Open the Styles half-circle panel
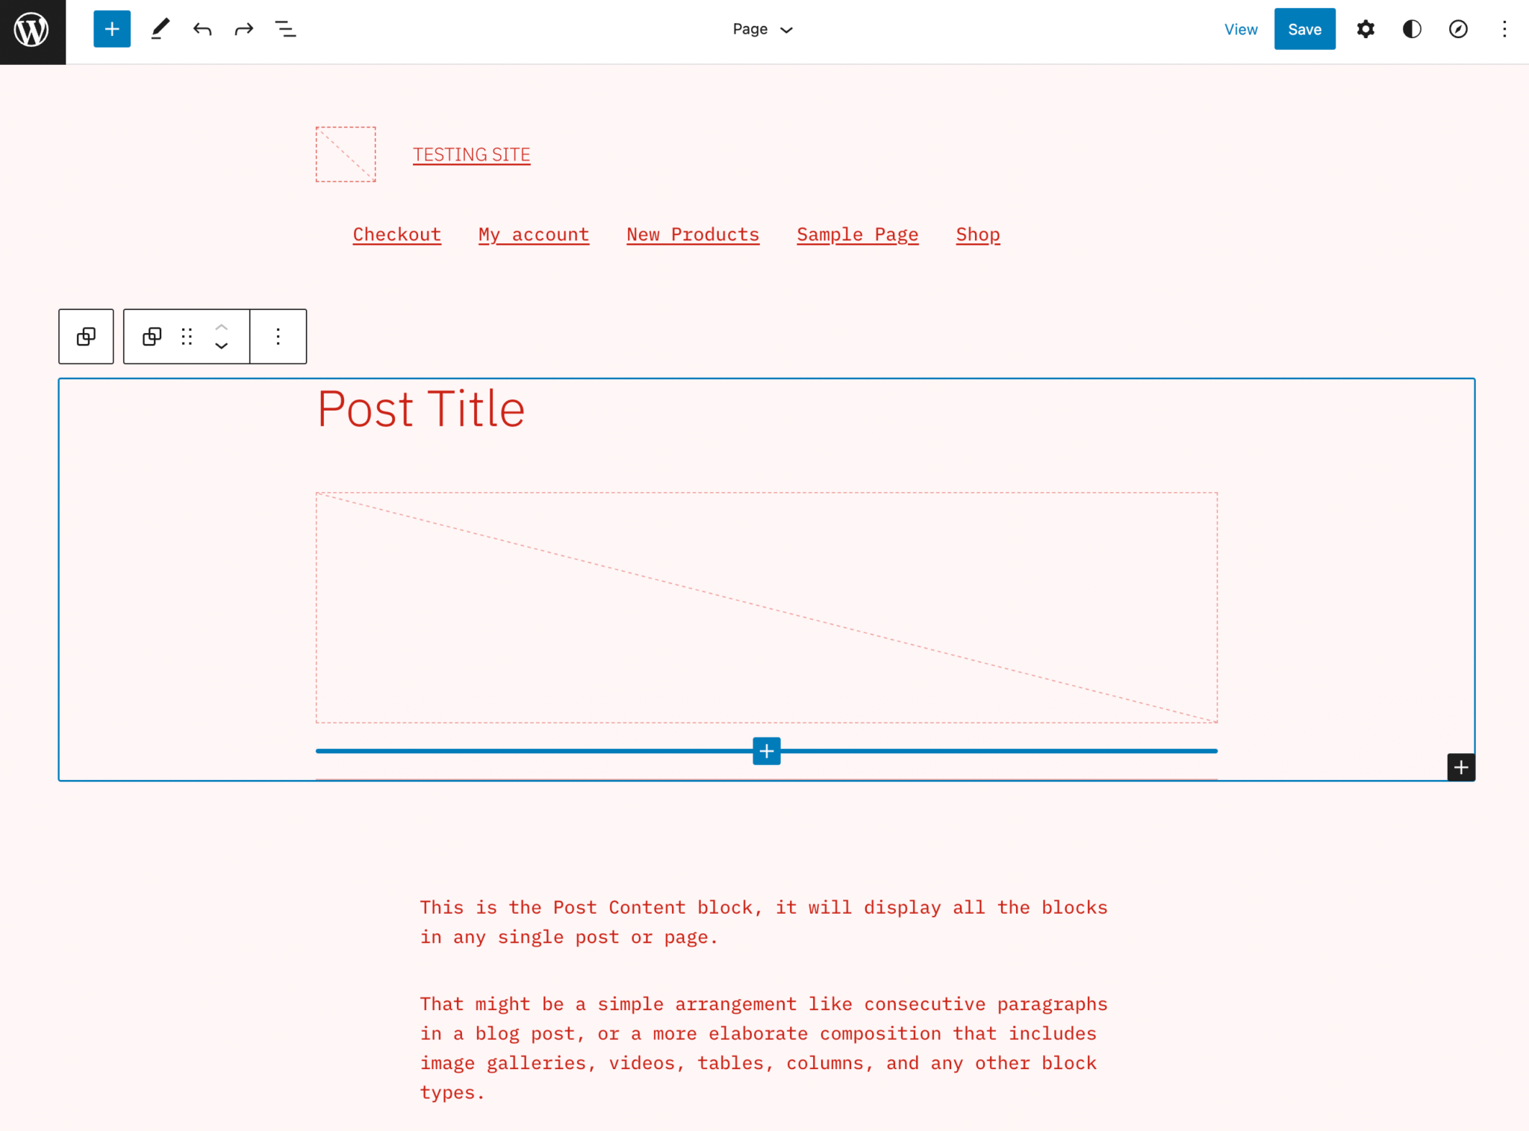 1412,29
